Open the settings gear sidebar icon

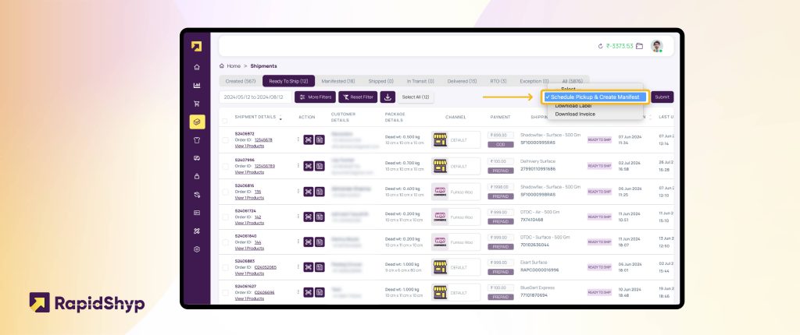(x=197, y=249)
